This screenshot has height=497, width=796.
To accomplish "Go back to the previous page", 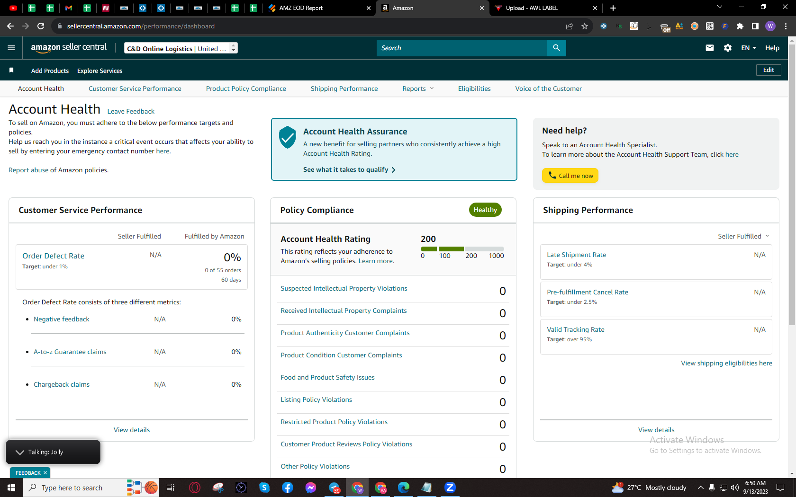I will (x=10, y=26).
